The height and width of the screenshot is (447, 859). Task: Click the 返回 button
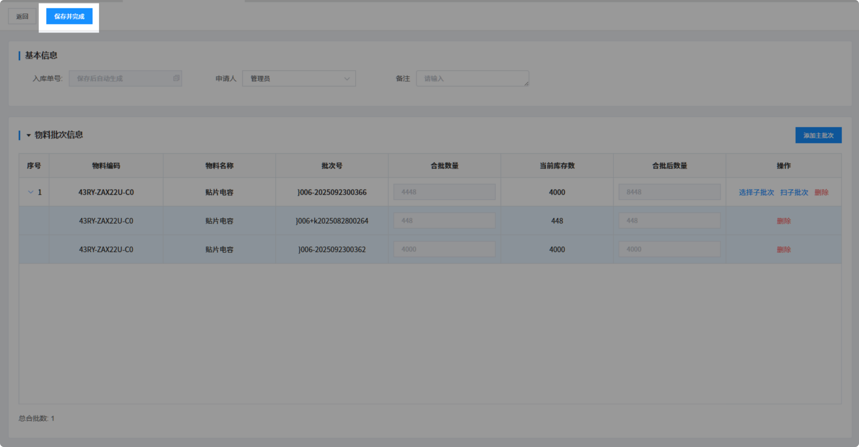pos(22,16)
